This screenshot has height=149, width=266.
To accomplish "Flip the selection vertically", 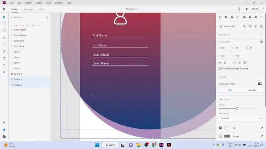I will point(225,62).
